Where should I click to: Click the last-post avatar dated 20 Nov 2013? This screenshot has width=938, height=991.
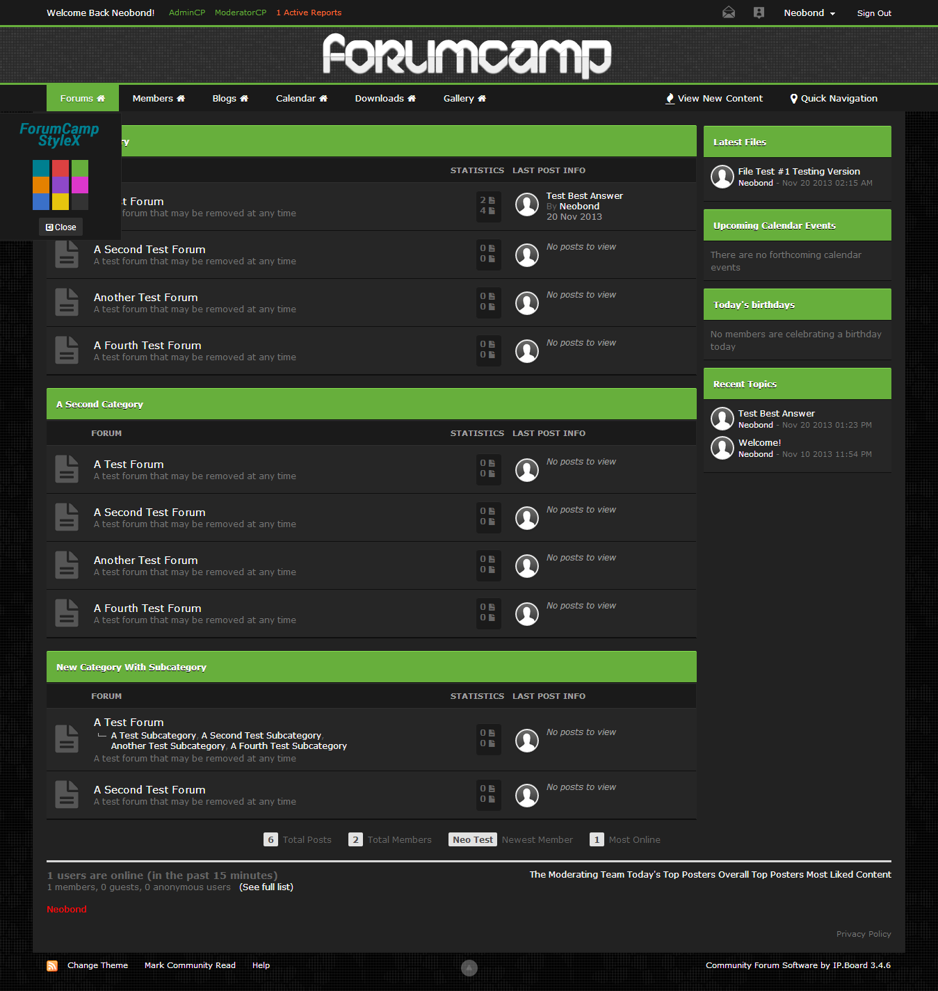point(527,204)
